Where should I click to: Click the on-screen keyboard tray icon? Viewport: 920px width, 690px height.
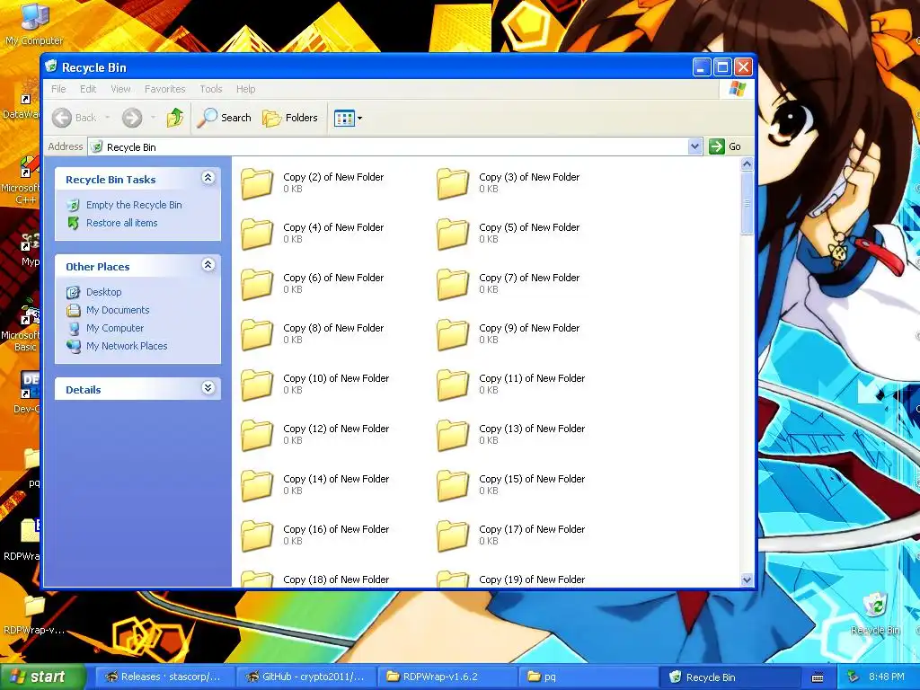[x=818, y=677]
